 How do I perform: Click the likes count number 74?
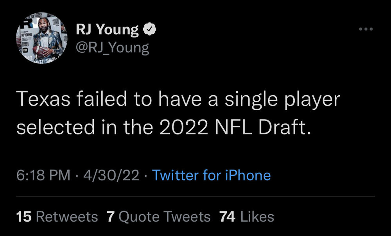tap(228, 216)
